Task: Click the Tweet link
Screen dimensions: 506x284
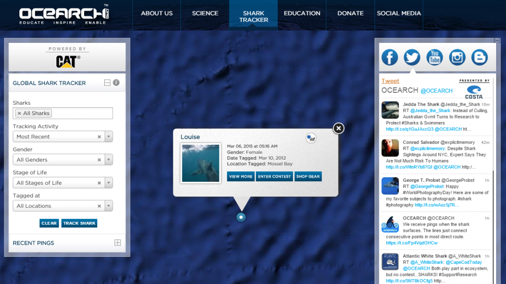Action: click(x=390, y=81)
